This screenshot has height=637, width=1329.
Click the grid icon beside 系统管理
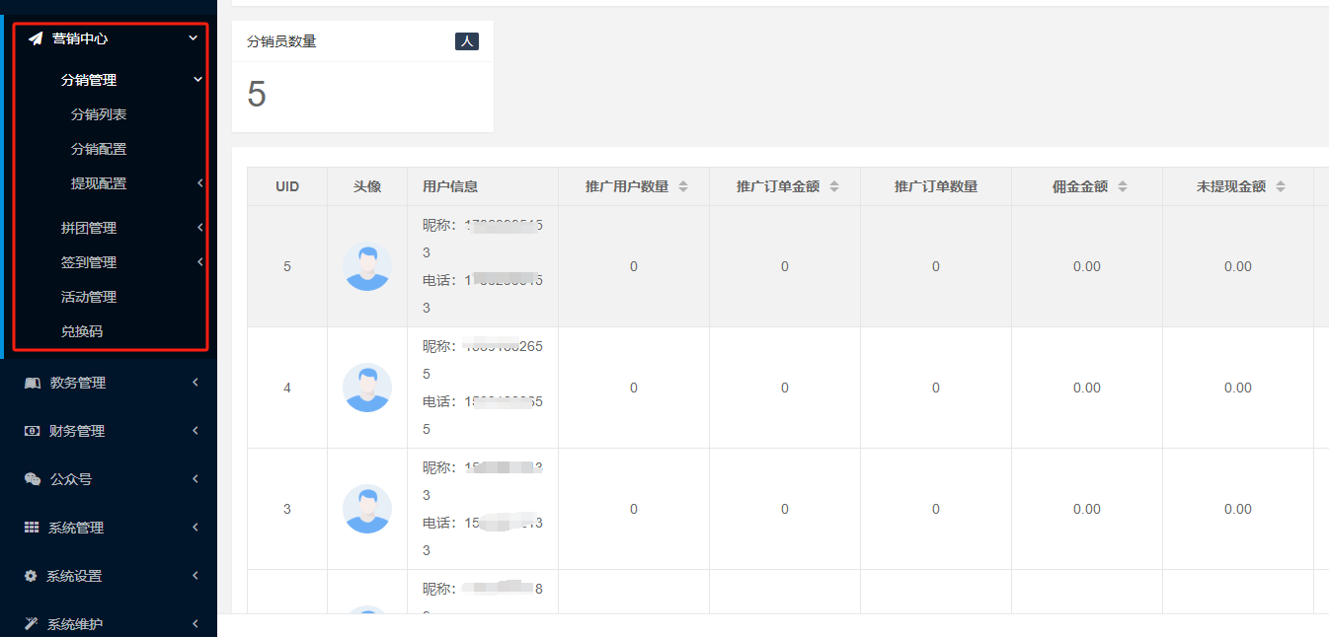32,528
